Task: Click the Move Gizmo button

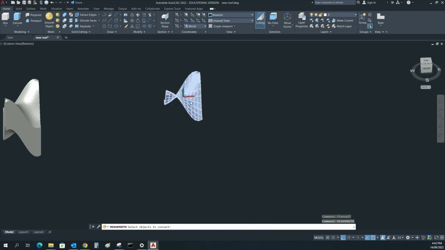Action: point(287,20)
